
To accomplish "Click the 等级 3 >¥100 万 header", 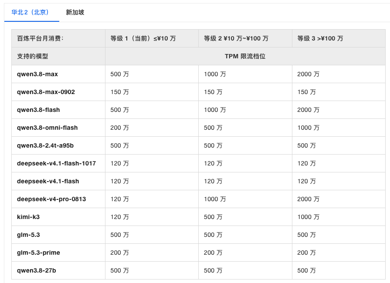I will (320, 38).
